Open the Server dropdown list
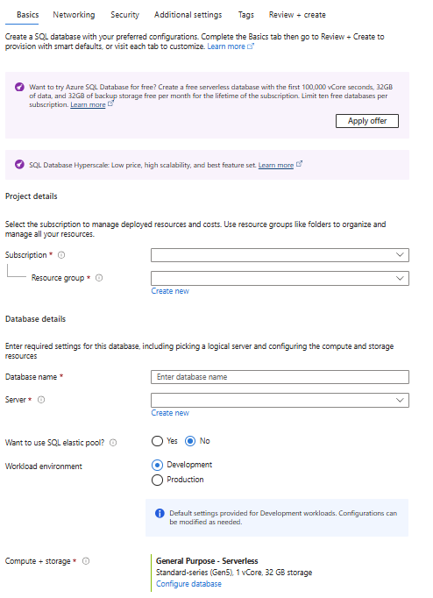 [280, 401]
